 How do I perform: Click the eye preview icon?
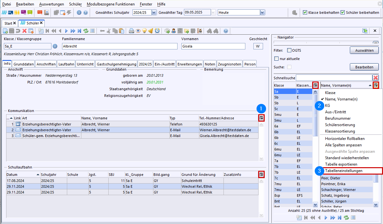pos(138,31)
